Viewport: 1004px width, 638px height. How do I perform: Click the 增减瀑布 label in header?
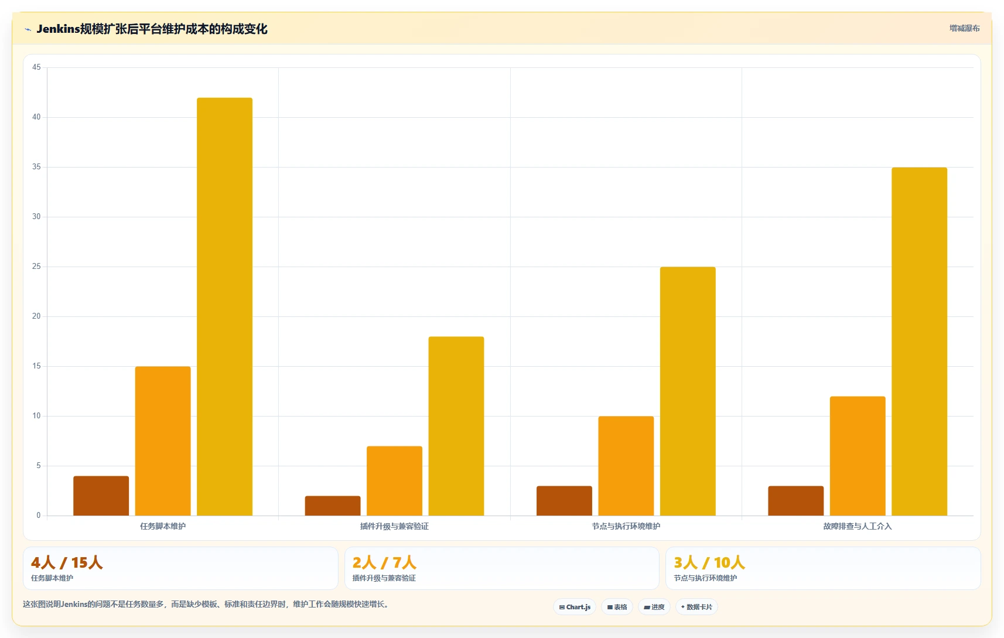[x=964, y=28]
